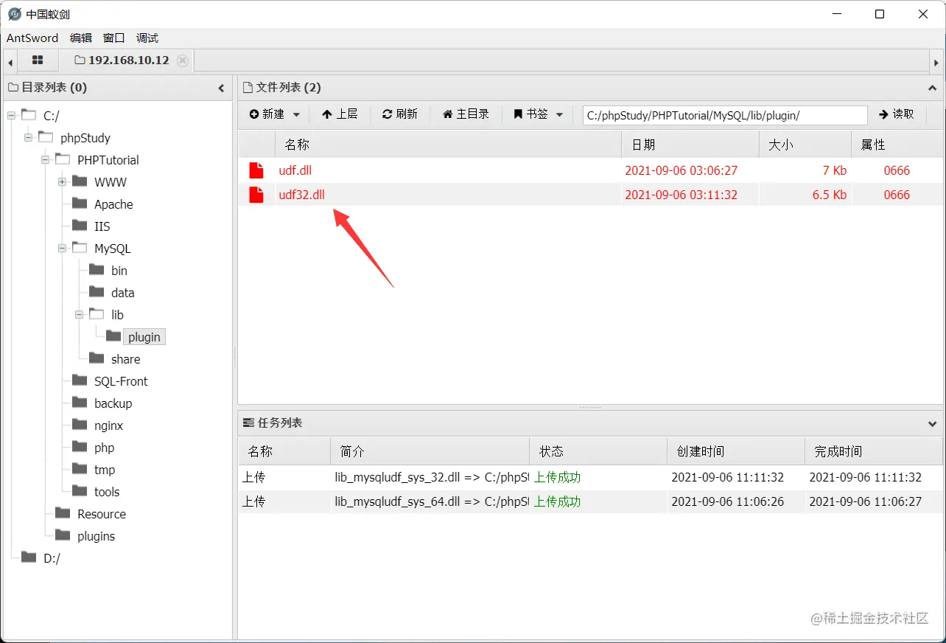
Task: Select the D:/ drive icon
Action: [x=29, y=557]
